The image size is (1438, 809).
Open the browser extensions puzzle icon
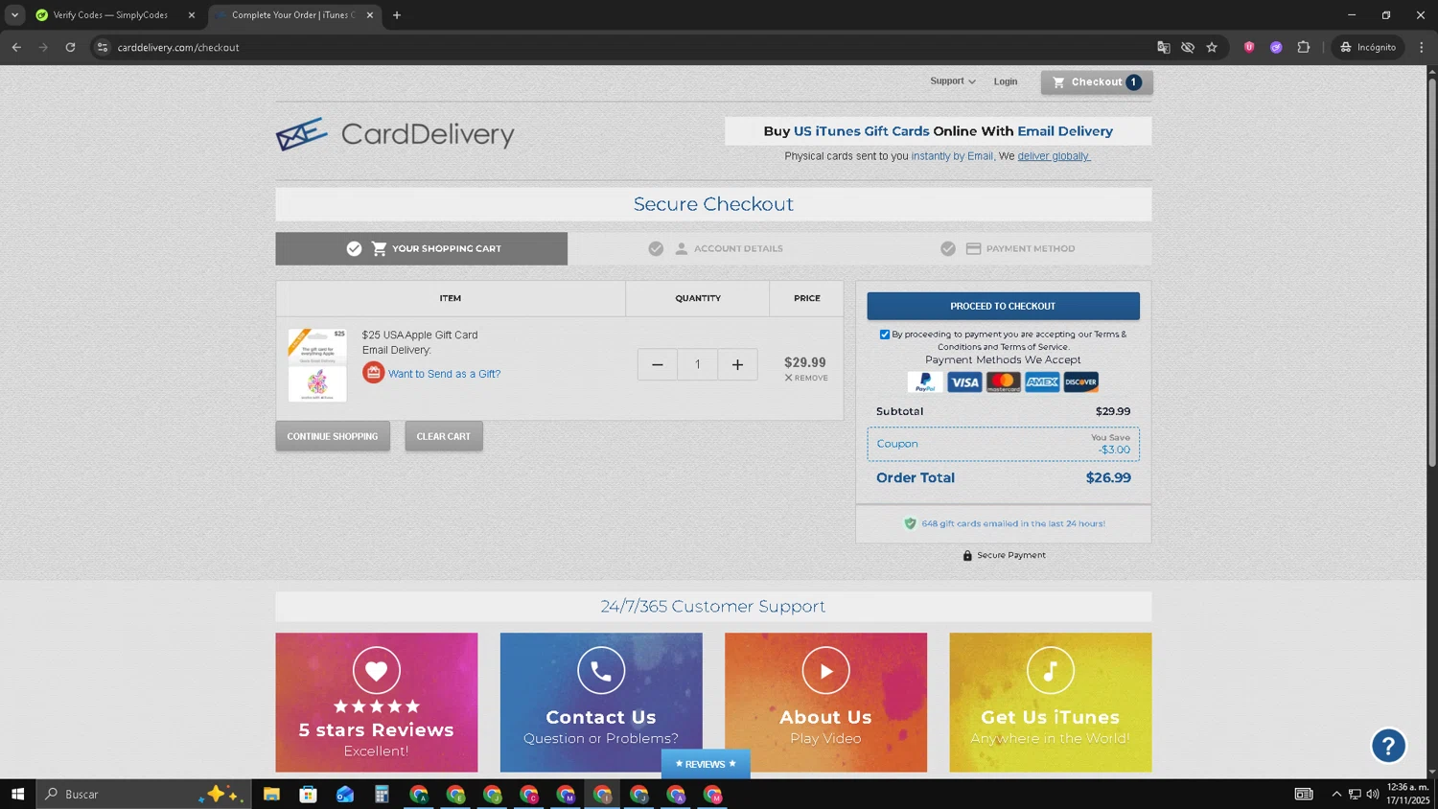pos(1304,47)
